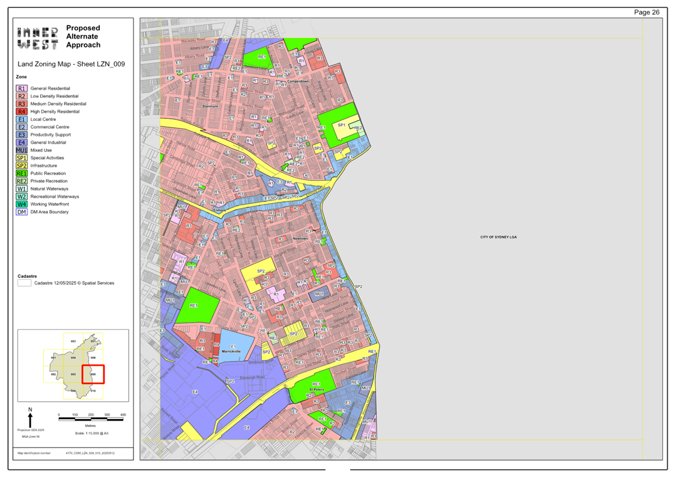Select the R3 Medium Density Residential swatch
The height and width of the screenshot is (477, 675).
click(21, 104)
